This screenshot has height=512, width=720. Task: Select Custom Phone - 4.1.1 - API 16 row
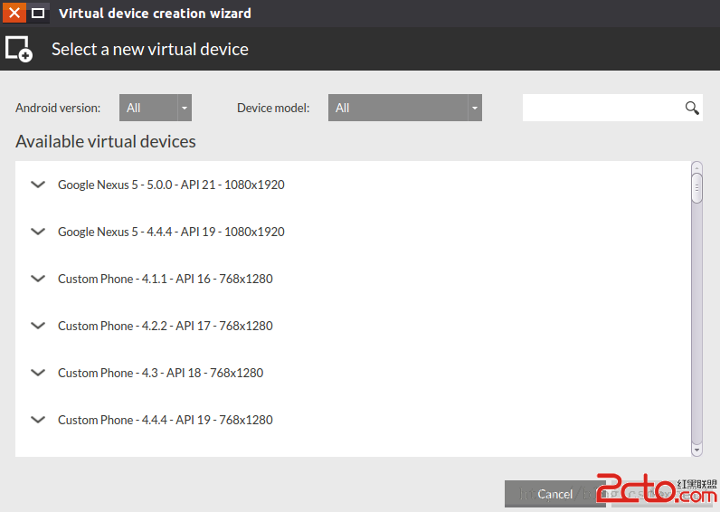[353, 279]
